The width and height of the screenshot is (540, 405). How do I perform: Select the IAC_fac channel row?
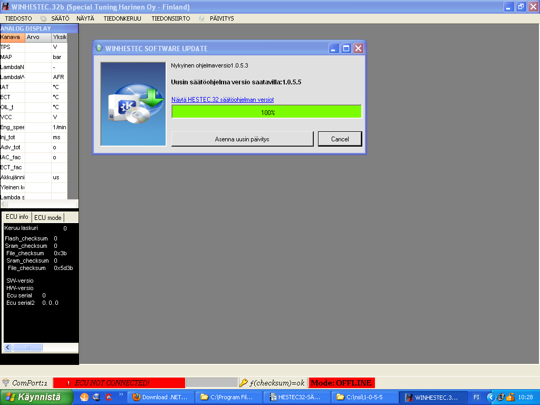click(x=34, y=157)
